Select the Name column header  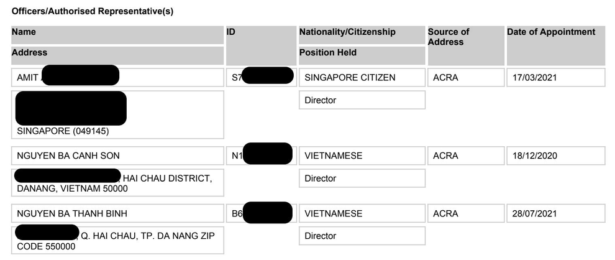click(x=24, y=32)
